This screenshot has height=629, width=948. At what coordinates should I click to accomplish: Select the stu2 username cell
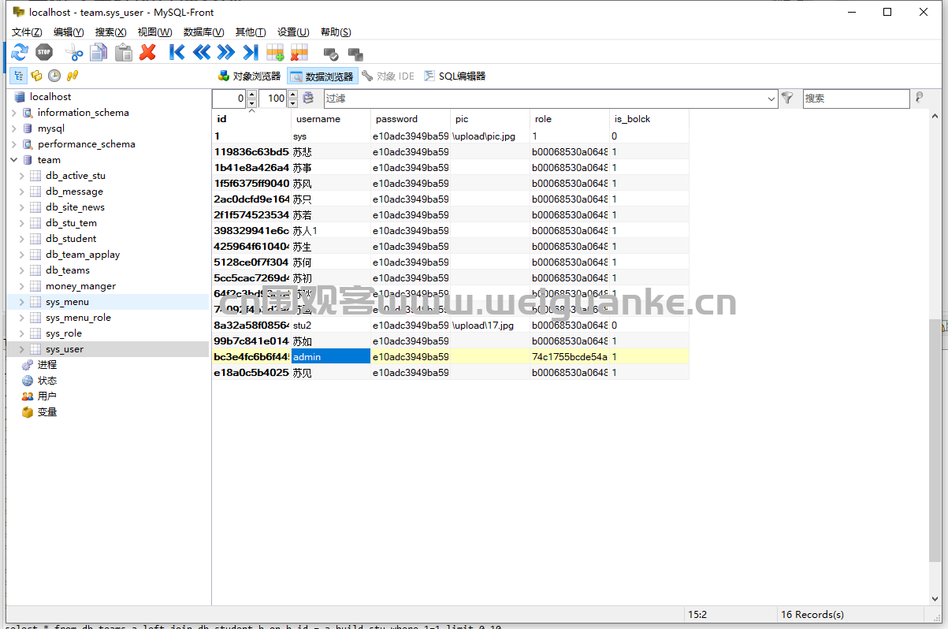pyautogui.click(x=331, y=325)
